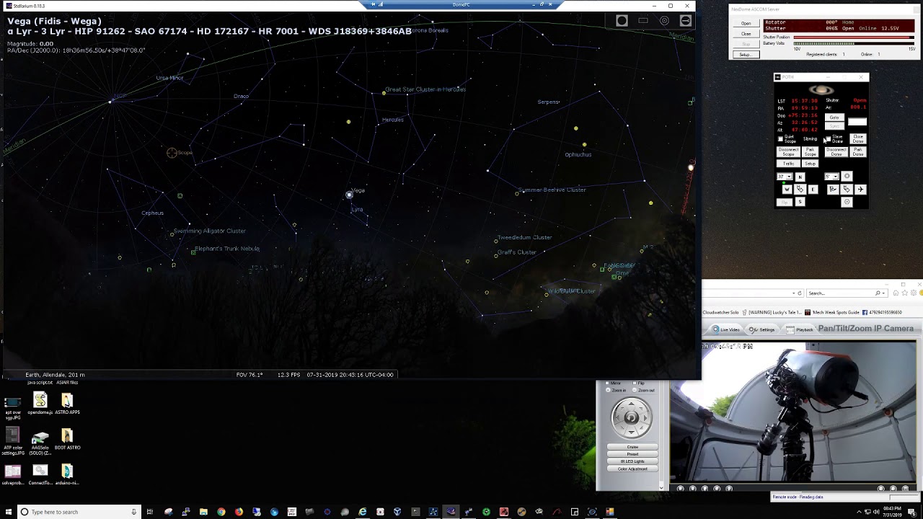Click Earth, Allendale location in status bar
This screenshot has height=519, width=923.
click(55, 375)
